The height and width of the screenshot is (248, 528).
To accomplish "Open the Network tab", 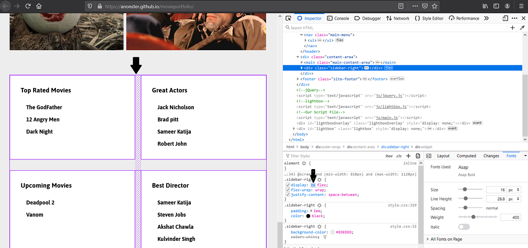I will 398,18.
